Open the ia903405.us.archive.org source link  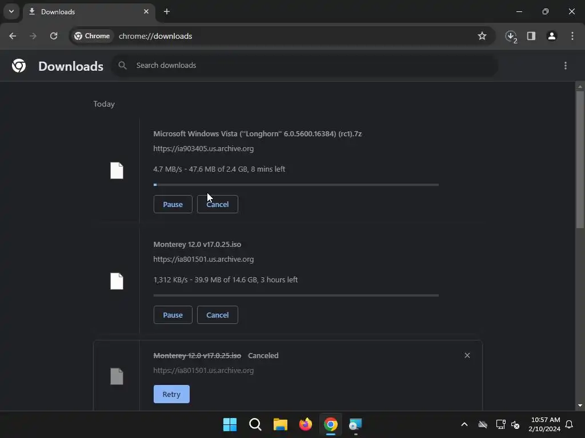click(203, 149)
